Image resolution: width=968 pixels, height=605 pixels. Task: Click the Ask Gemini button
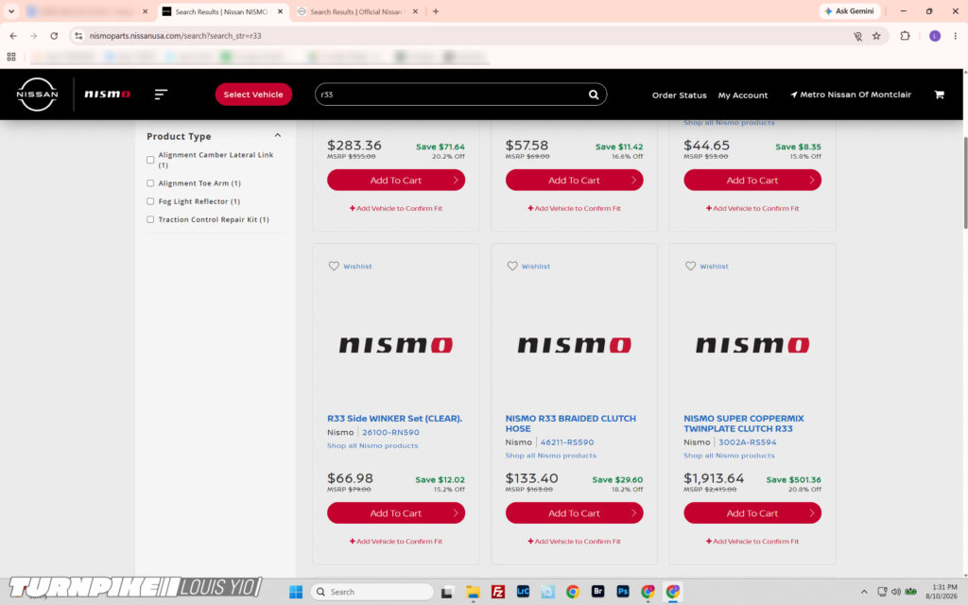coord(850,11)
